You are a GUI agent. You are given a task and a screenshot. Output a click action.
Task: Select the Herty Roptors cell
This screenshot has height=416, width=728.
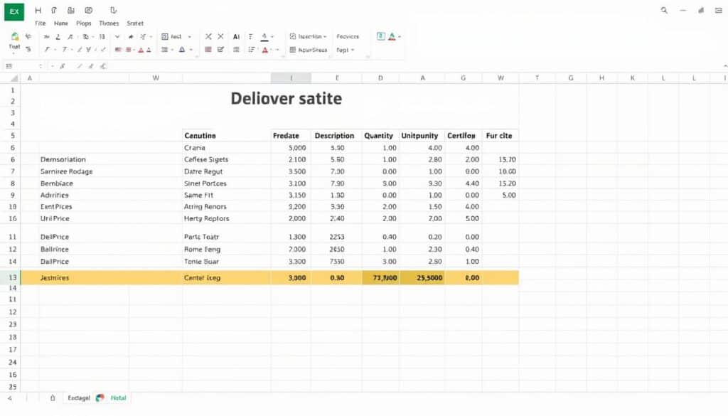[227, 218]
